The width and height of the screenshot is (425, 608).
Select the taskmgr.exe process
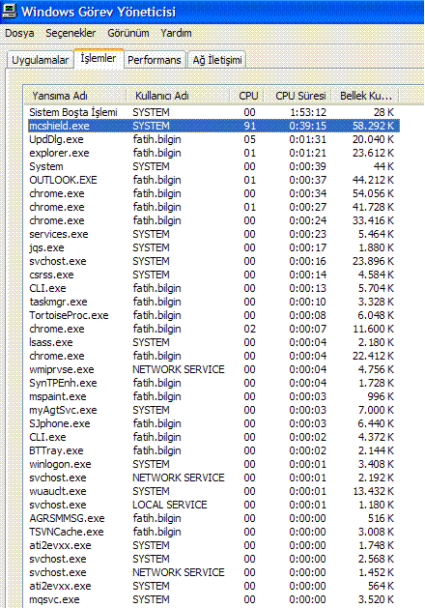(213, 302)
